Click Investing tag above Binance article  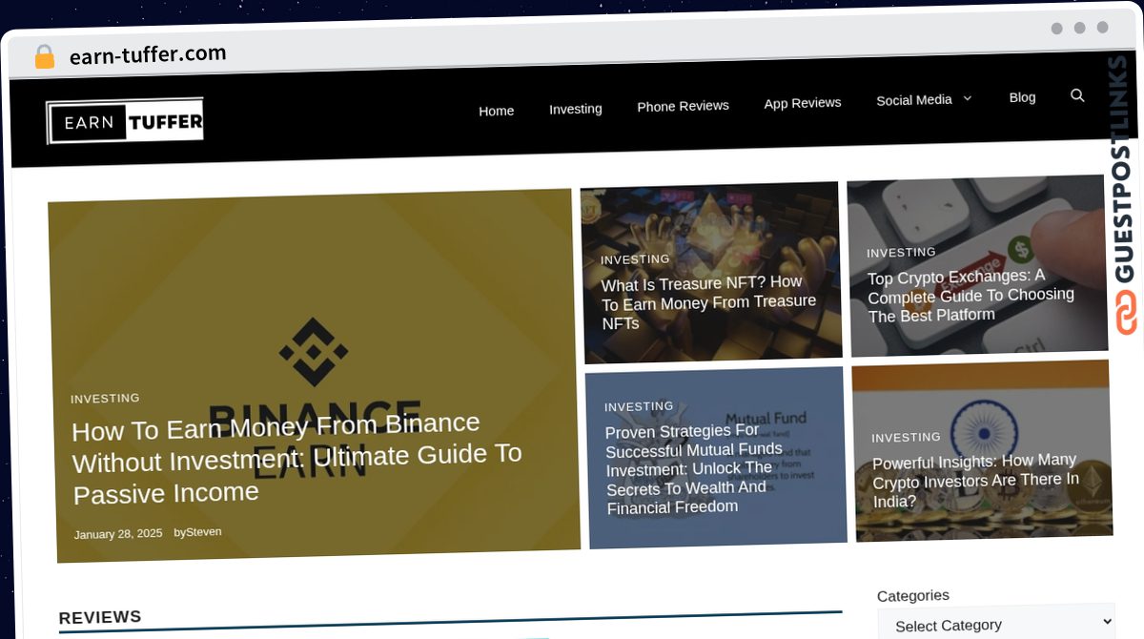click(x=105, y=399)
